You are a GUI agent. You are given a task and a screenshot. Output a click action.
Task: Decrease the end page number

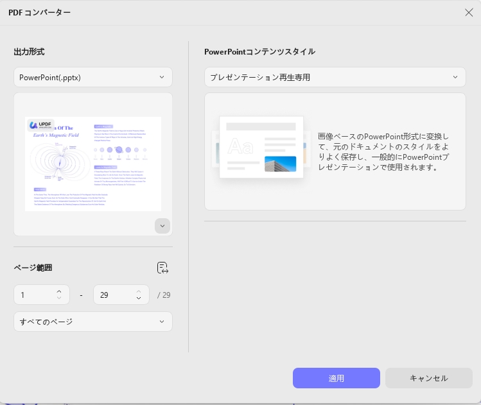point(139,298)
